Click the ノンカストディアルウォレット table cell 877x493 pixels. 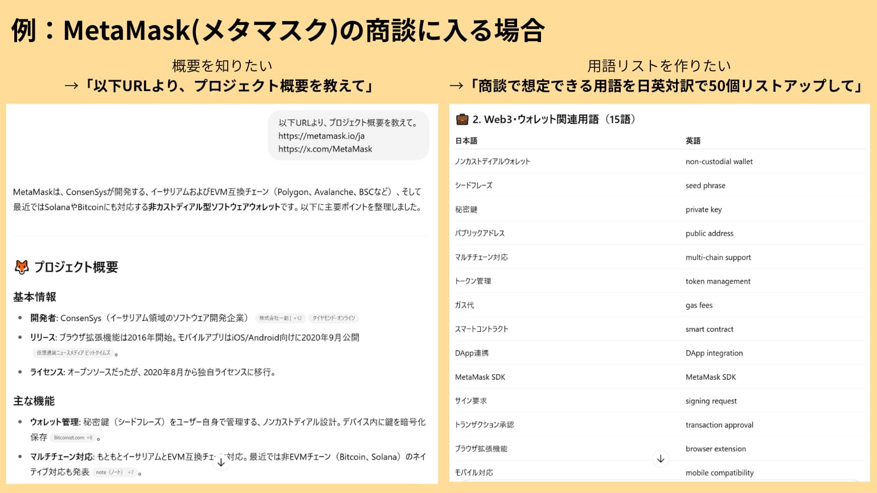[493, 162]
